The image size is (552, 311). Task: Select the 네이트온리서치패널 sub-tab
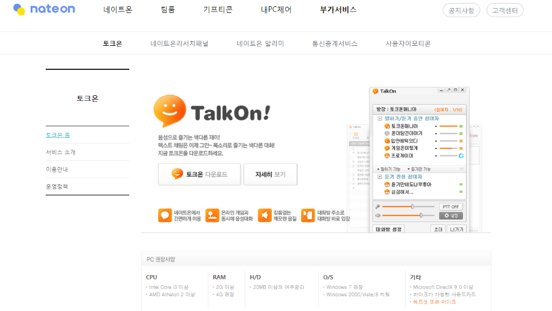click(x=179, y=44)
